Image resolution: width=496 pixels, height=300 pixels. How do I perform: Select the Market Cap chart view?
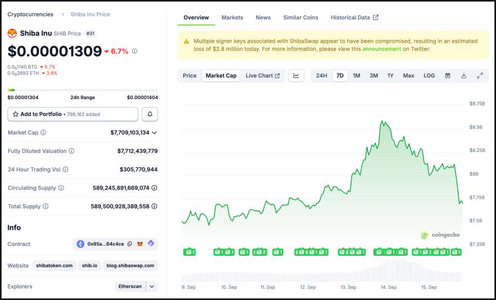221,76
